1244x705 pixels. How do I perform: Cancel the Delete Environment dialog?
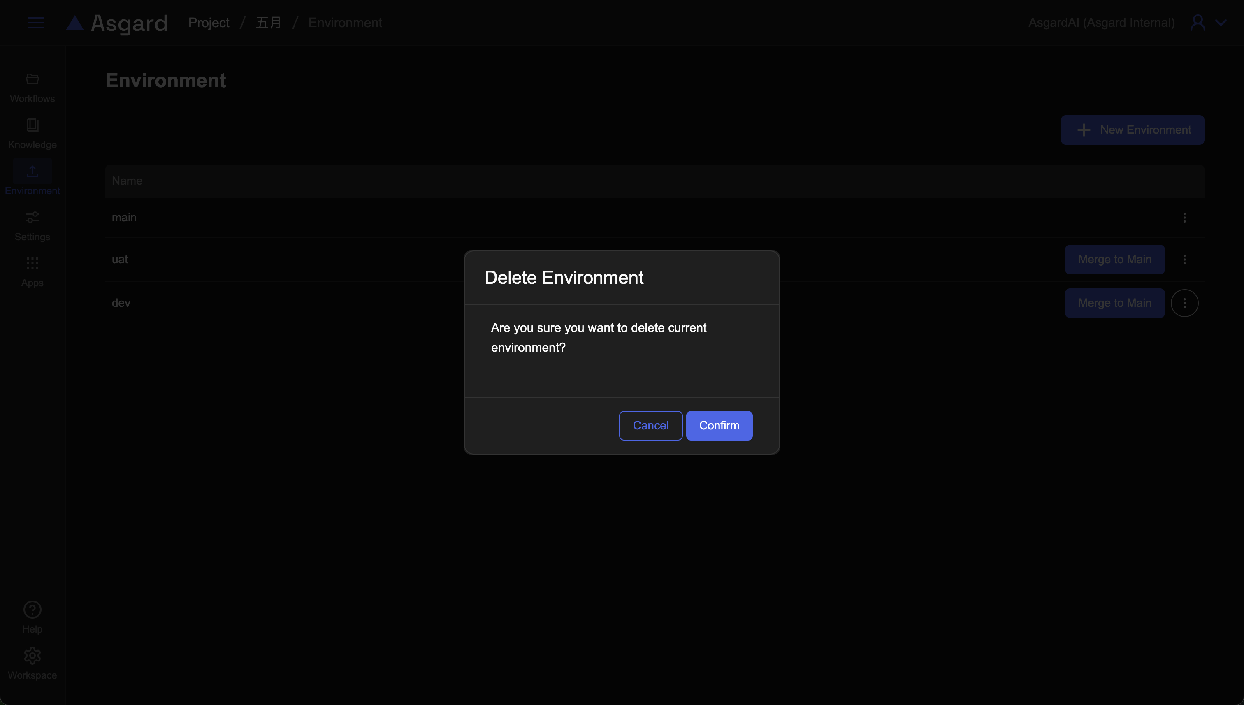[650, 426]
